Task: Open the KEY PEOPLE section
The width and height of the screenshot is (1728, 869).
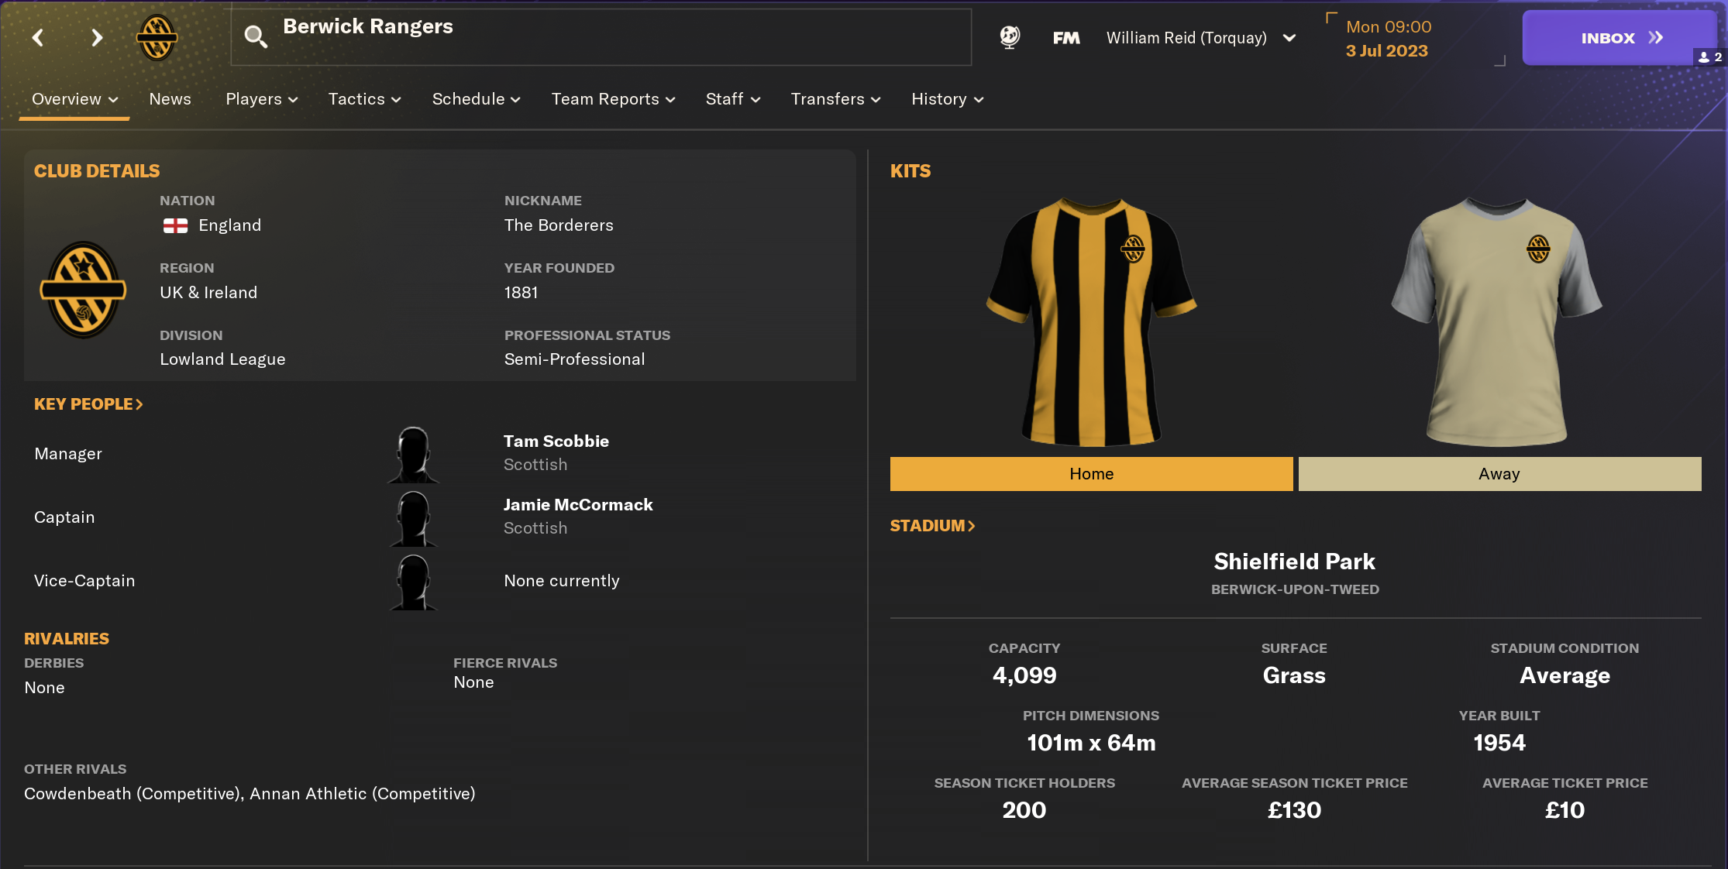Action: pyautogui.click(x=88, y=404)
